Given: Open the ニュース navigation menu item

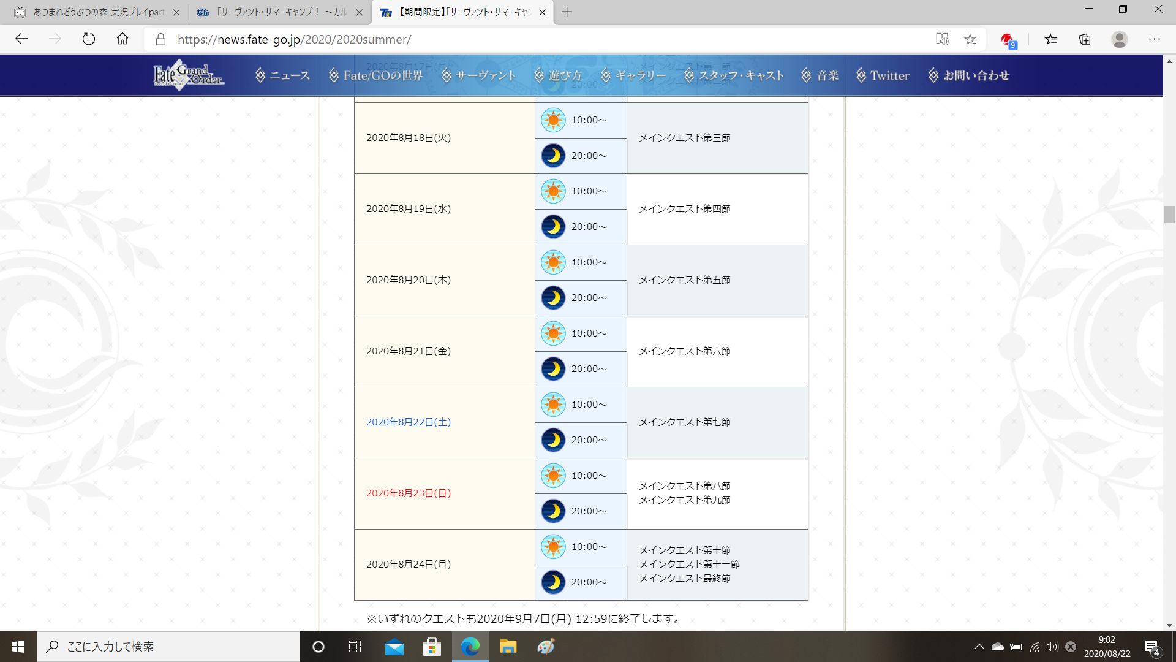Looking at the screenshot, I should (x=282, y=75).
